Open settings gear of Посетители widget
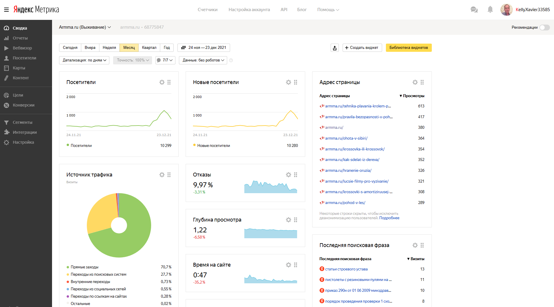This screenshot has width=554, height=307. click(x=162, y=82)
